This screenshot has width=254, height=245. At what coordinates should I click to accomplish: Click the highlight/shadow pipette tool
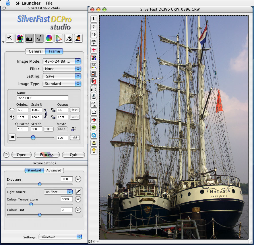coord(68,38)
